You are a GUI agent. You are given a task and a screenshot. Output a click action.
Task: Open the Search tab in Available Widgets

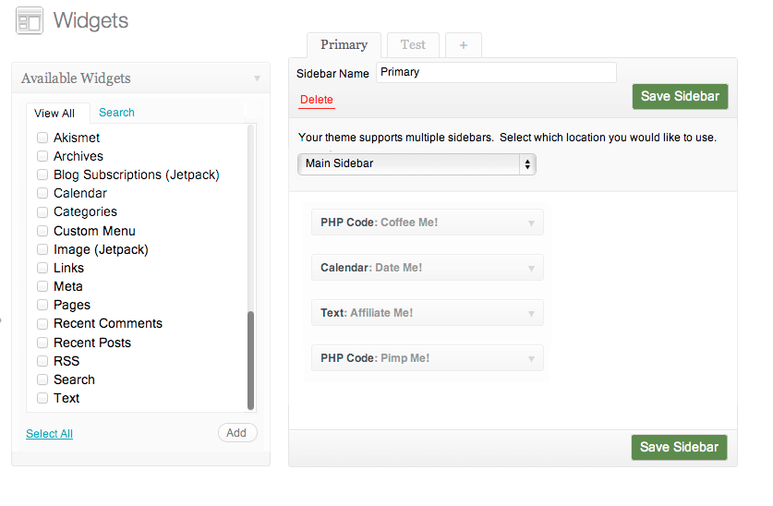tap(117, 113)
